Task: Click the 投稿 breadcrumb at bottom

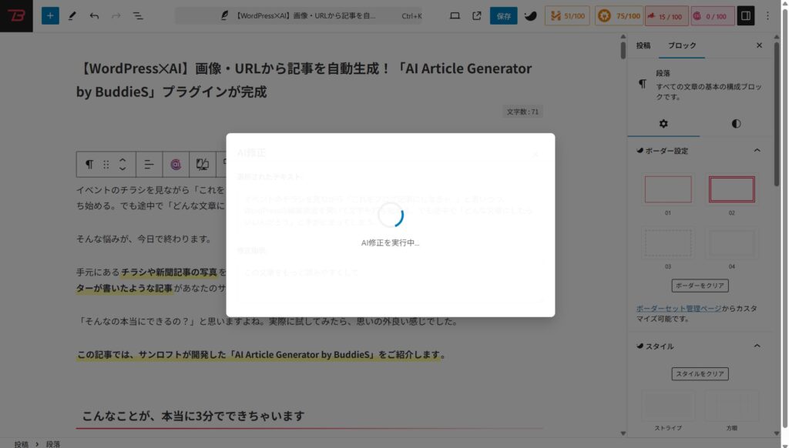Action: (21, 444)
